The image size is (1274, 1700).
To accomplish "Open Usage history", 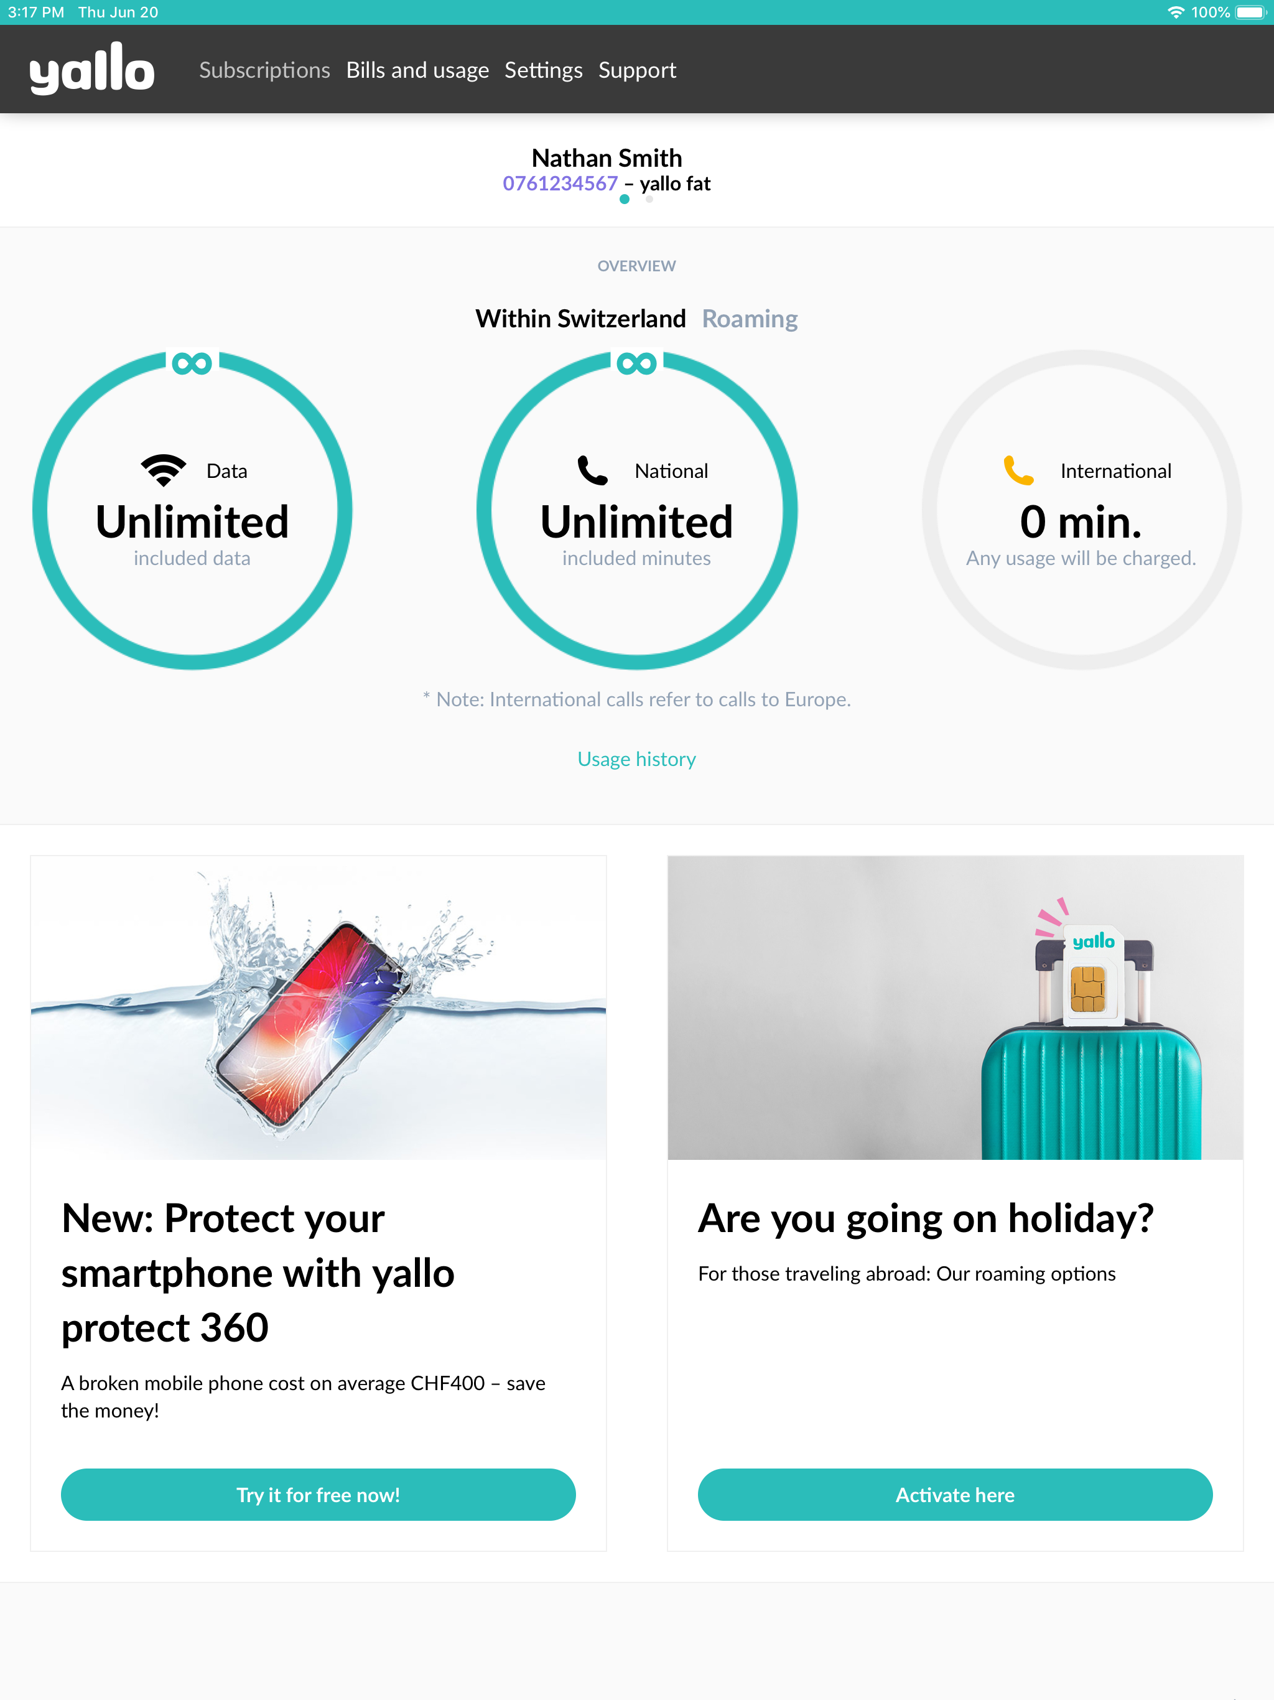I will 636,759.
